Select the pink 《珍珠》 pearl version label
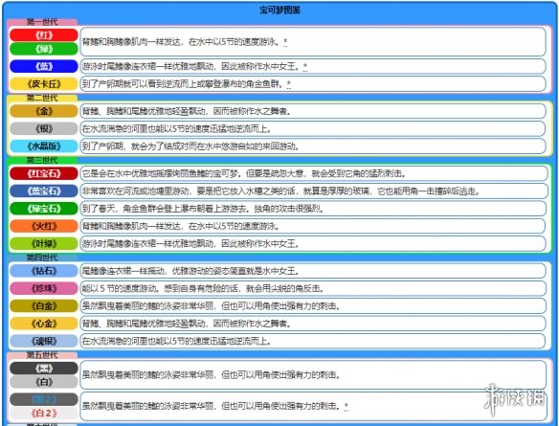The width and height of the screenshot is (559, 426). point(43,288)
